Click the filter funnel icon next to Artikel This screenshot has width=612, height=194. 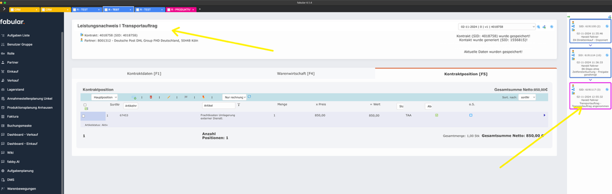click(x=239, y=105)
